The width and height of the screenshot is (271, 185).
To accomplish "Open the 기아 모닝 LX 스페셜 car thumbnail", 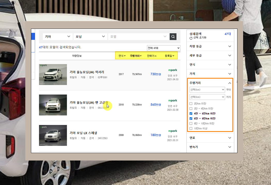I will pyautogui.click(x=53, y=135).
